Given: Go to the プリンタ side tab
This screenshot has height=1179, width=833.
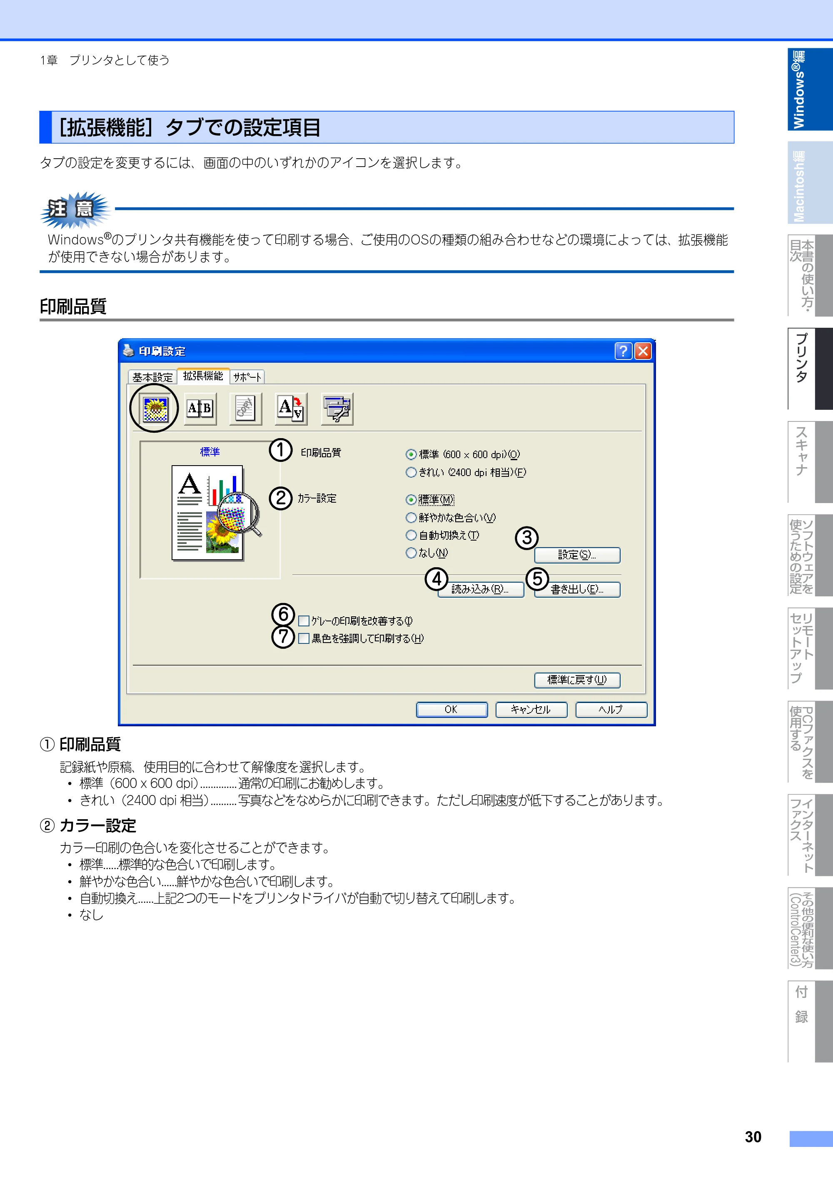Looking at the screenshot, I should (810, 369).
